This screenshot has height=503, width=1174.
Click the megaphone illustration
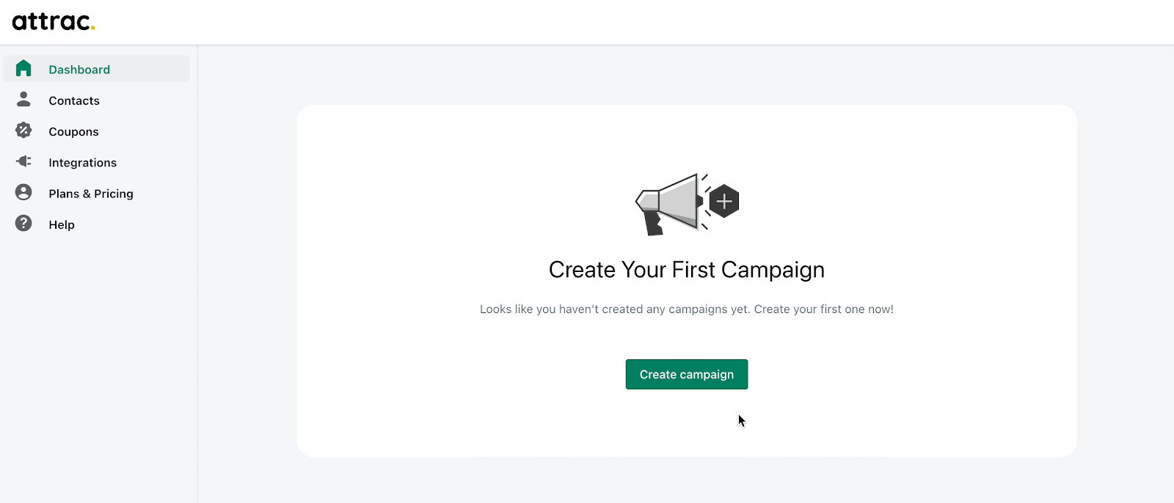click(x=668, y=204)
